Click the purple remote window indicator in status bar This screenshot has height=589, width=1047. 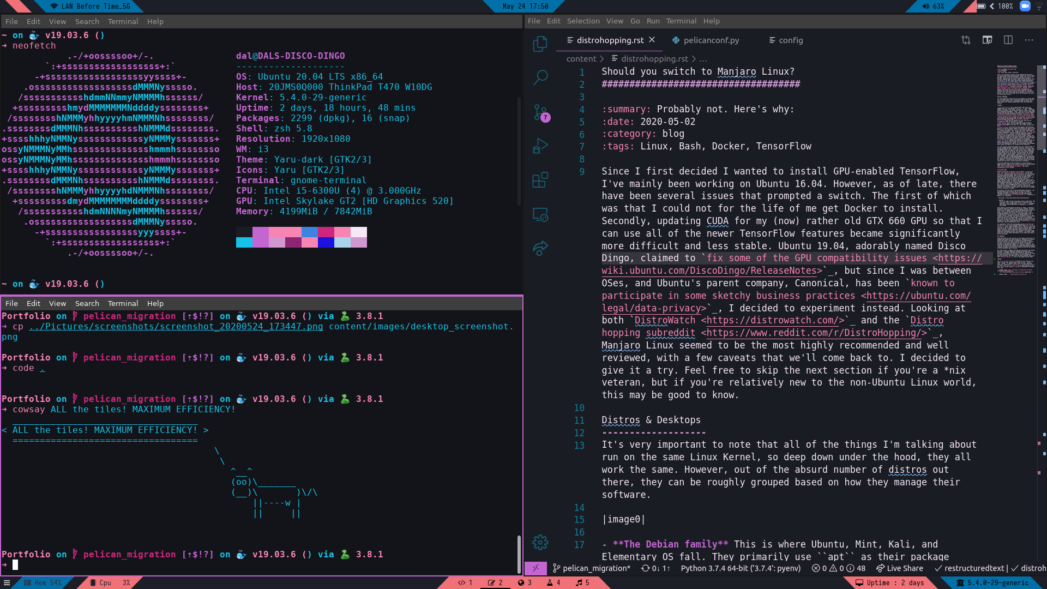pyautogui.click(x=535, y=568)
